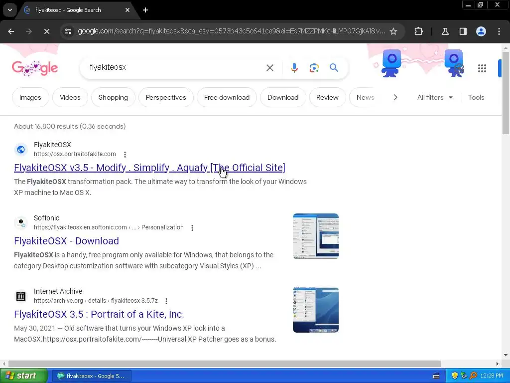Click in the flyakiteosx search field
Viewport: 510px width, 383px height.
[x=176, y=67]
